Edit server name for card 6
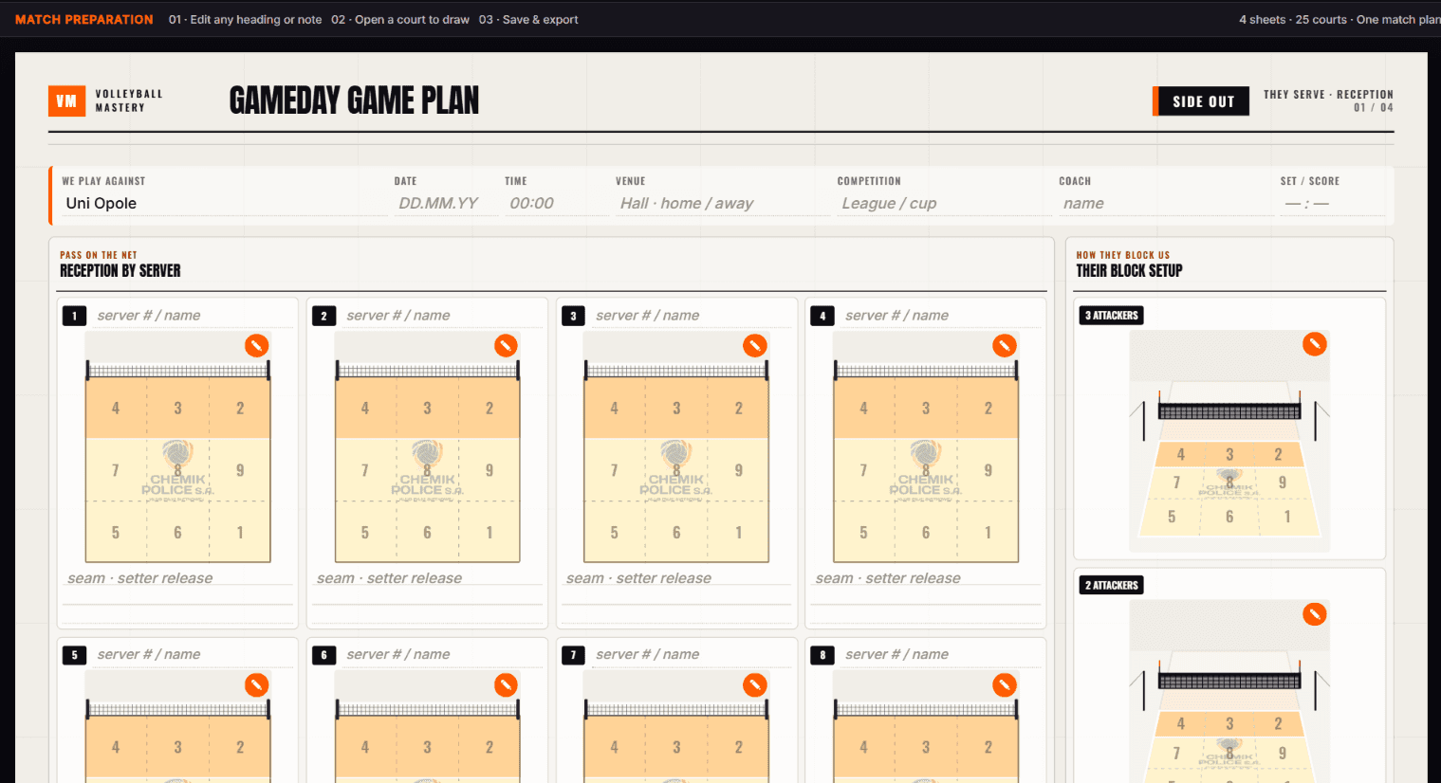 443,655
